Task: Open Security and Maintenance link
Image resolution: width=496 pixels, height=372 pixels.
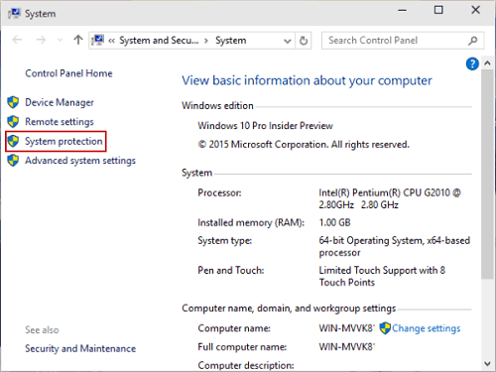Action: (80, 348)
